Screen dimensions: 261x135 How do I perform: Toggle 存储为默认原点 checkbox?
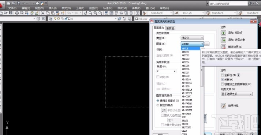tap(162, 125)
